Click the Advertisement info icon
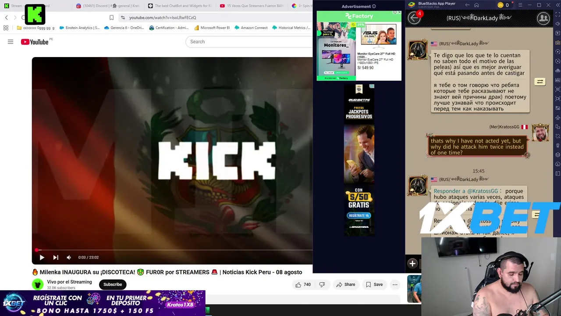 click(x=374, y=7)
